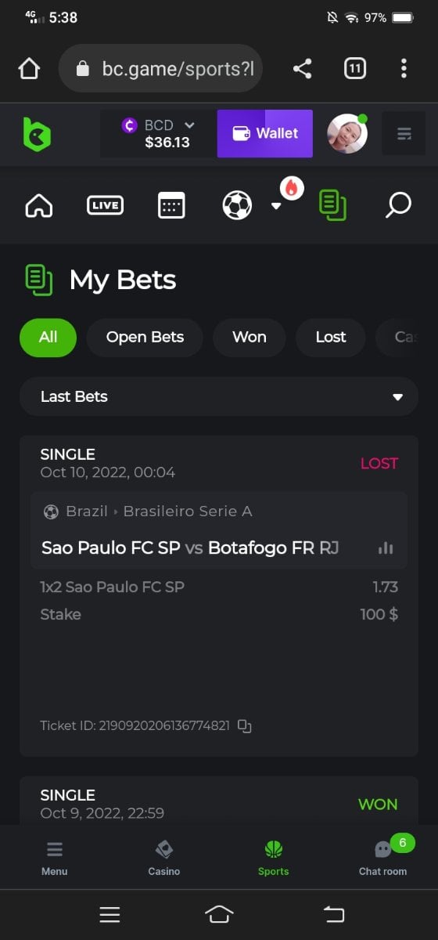Filter bets by Open Bets
Screen dimensions: 438x940
click(145, 338)
